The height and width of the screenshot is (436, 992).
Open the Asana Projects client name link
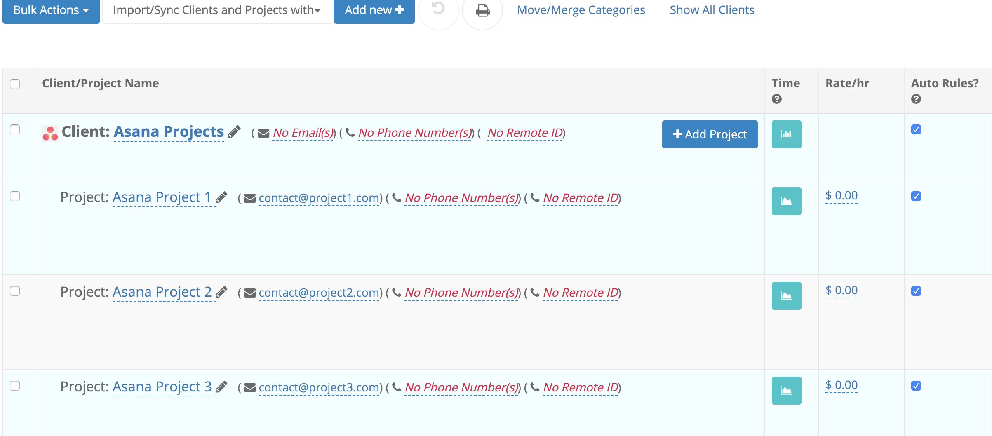click(x=169, y=132)
